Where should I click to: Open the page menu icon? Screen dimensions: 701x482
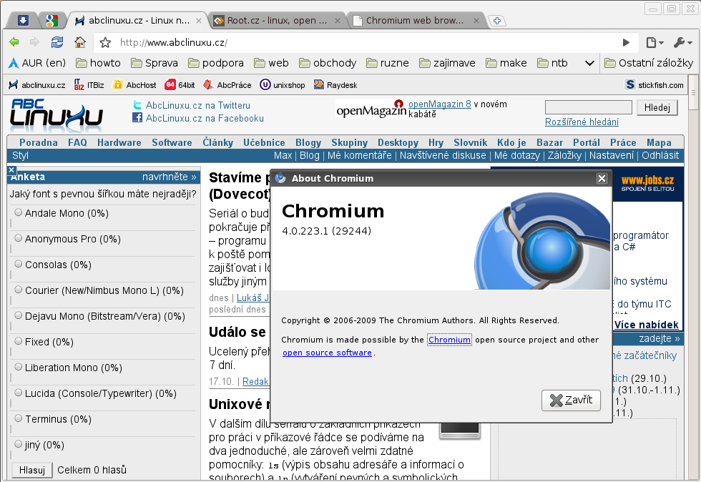coord(655,42)
